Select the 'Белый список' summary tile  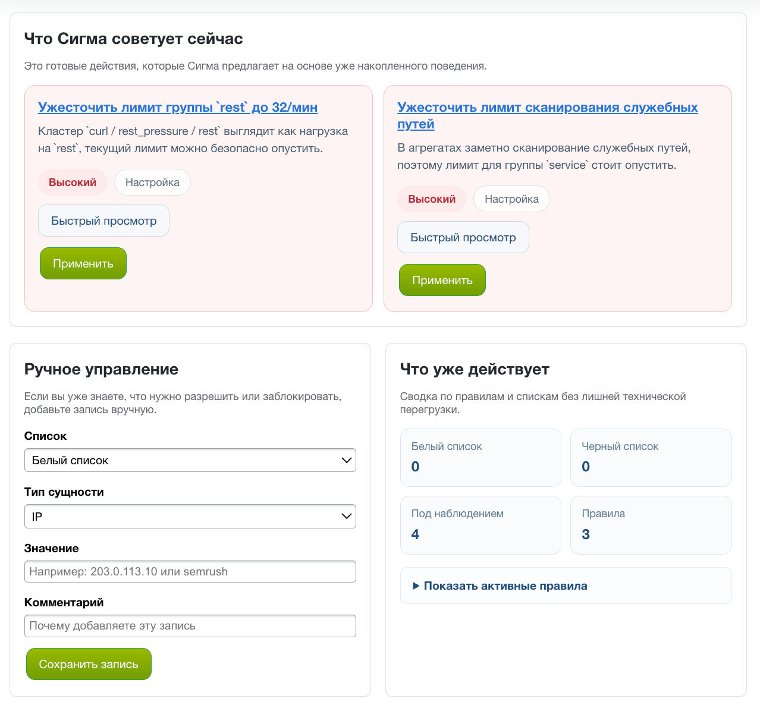[x=481, y=458]
